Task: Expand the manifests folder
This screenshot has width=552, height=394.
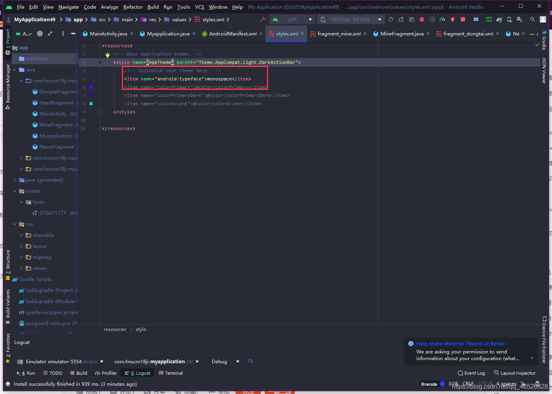Action: tap(15, 59)
